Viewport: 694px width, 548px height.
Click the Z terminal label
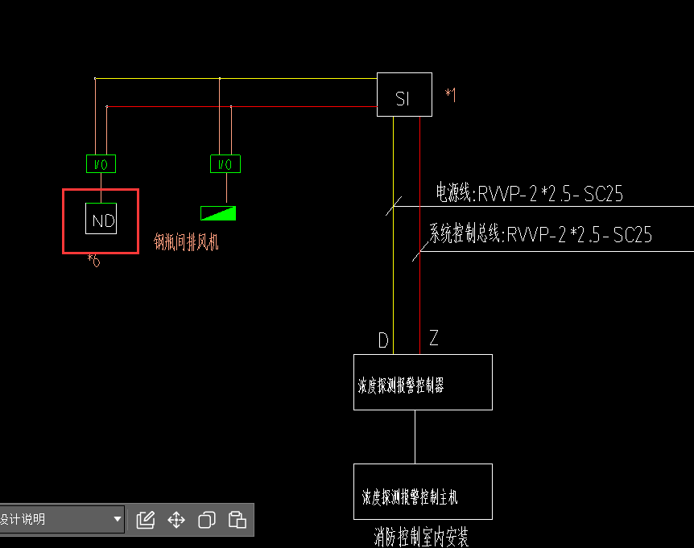434,337
